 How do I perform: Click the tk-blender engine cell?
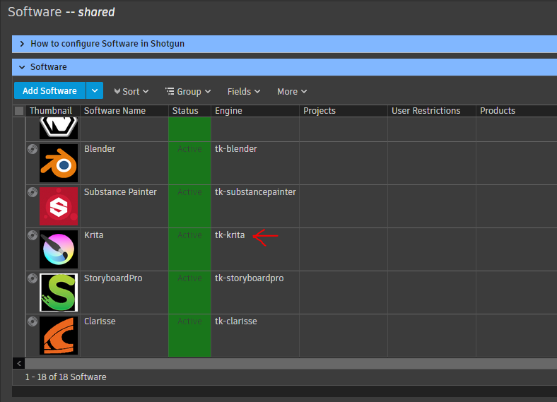(x=255, y=163)
